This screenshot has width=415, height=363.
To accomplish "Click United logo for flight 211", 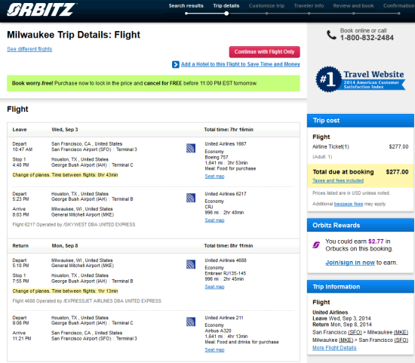I will pos(191,321).
